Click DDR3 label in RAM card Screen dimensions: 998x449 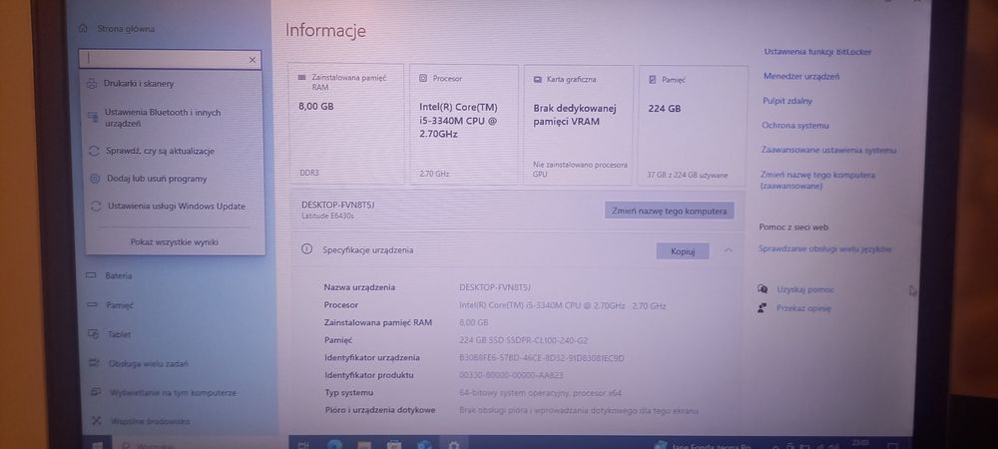[309, 173]
